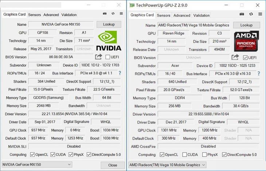Toggle PhysX checkbox in AMD window
Viewport: 266px width, 171px height.
[x=204, y=155]
